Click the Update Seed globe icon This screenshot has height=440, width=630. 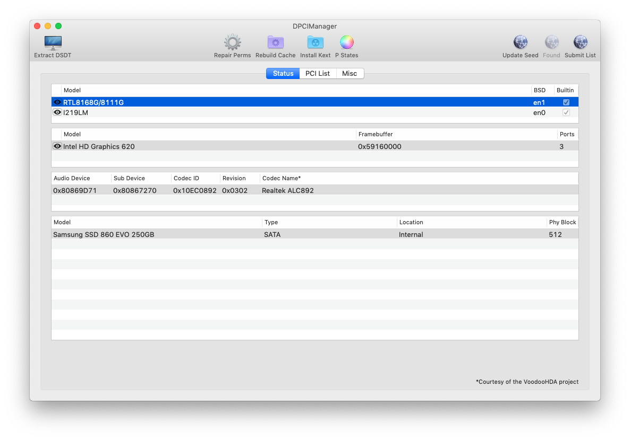click(521, 42)
